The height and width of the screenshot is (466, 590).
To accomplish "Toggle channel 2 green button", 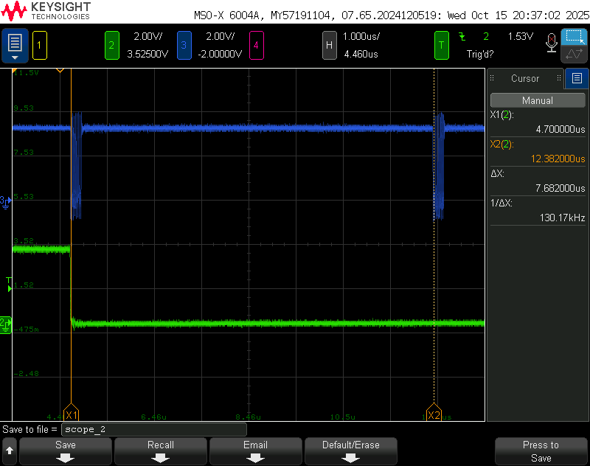I will pyautogui.click(x=112, y=46).
